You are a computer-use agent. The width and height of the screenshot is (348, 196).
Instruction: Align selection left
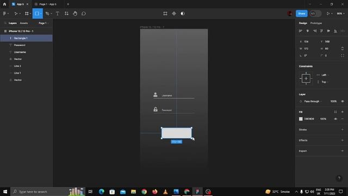(301, 31)
